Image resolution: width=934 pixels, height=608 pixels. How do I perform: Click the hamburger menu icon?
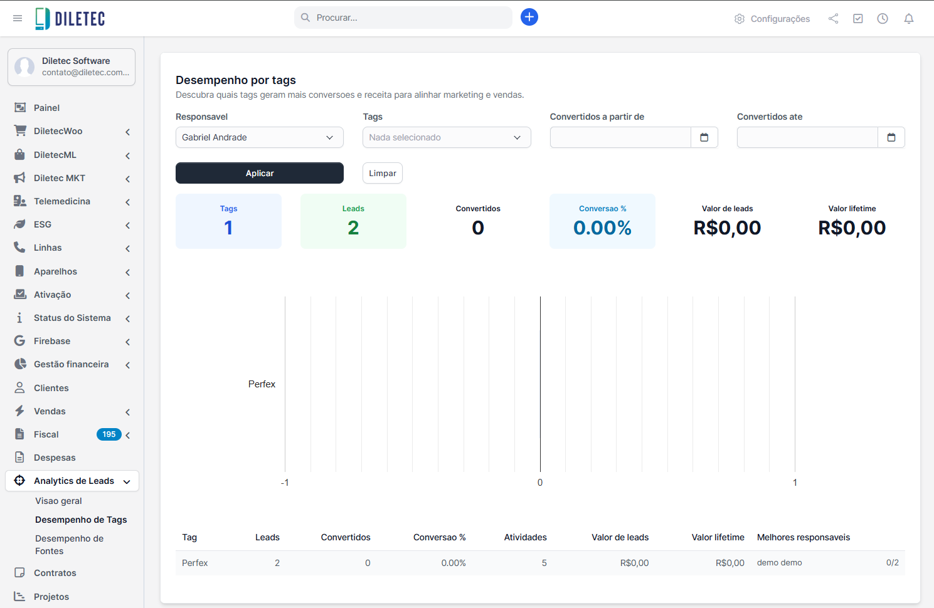18,18
